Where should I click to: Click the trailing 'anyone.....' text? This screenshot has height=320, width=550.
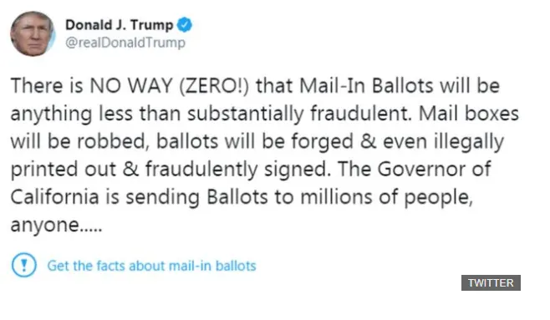[56, 225]
